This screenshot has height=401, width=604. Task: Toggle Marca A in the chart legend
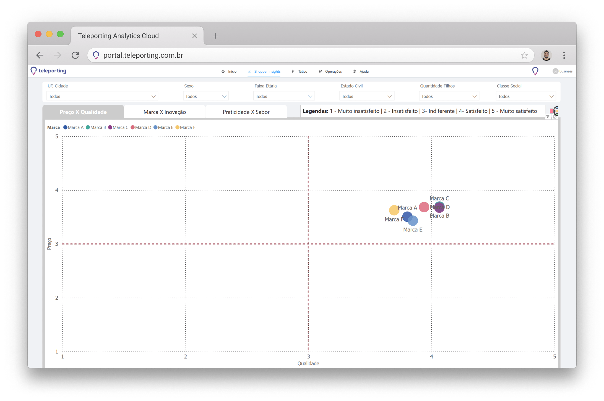coord(73,127)
